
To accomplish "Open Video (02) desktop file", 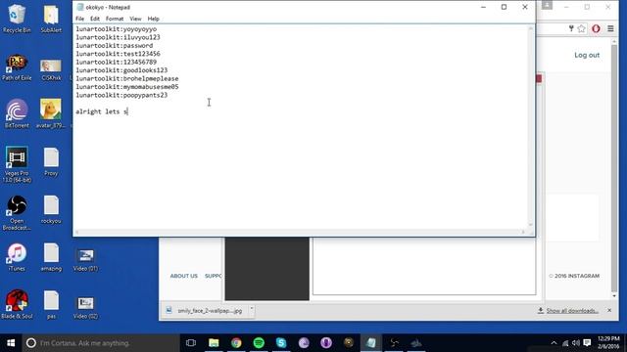I will pos(85,307).
